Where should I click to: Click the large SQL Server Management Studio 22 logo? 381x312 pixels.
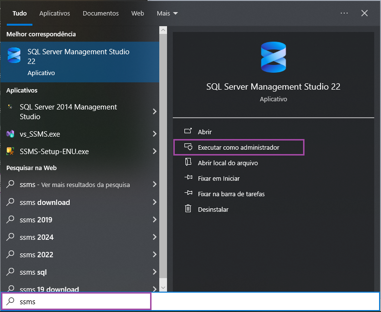pyautogui.click(x=273, y=57)
